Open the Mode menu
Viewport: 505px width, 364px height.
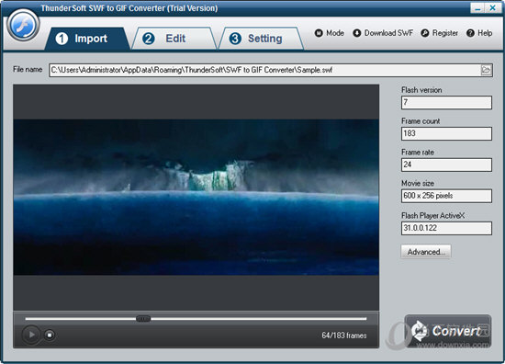point(329,33)
